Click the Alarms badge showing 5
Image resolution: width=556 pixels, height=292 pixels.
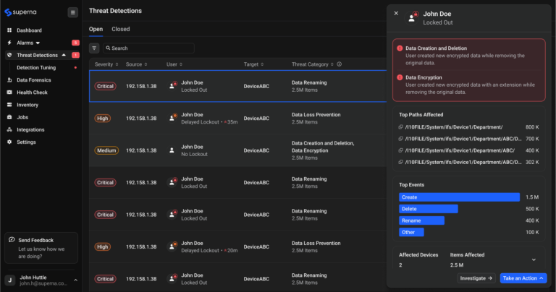point(75,43)
